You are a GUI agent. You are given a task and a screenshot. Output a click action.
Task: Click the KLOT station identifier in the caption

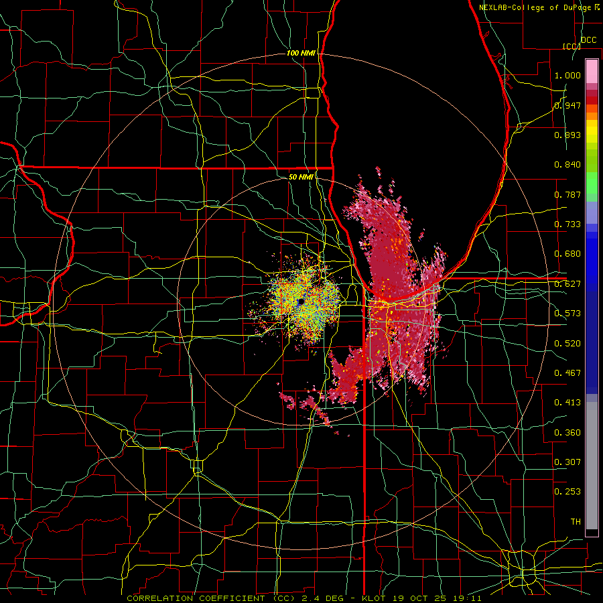[374, 598]
